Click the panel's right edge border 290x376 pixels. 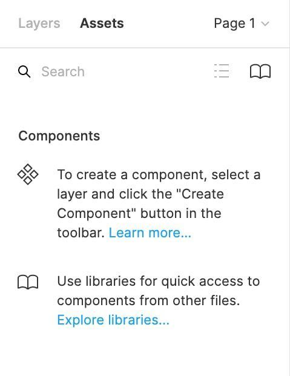tap(289, 188)
